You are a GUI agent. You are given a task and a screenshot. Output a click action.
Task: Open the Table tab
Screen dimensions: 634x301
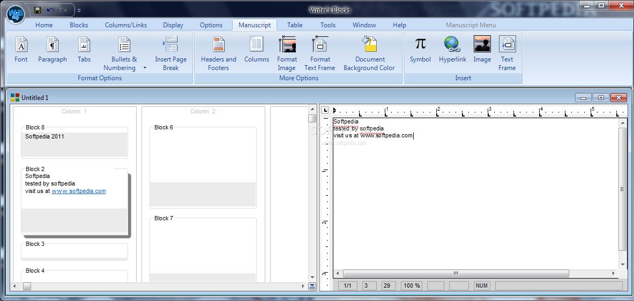(x=295, y=25)
